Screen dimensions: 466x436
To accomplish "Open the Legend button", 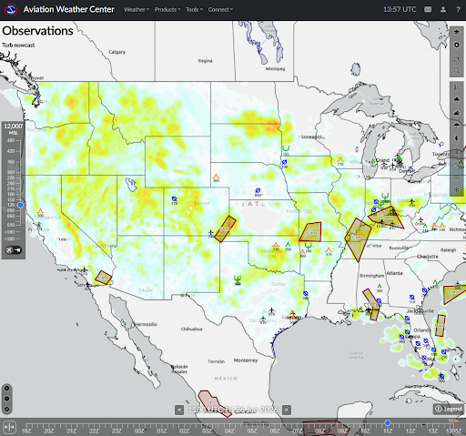I will point(449,409).
